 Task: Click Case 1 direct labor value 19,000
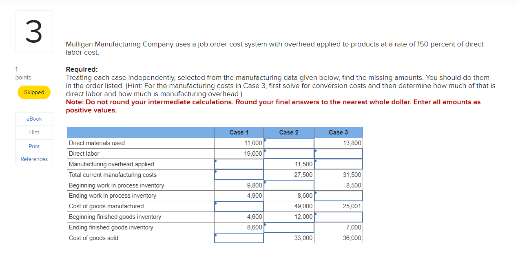(253, 154)
